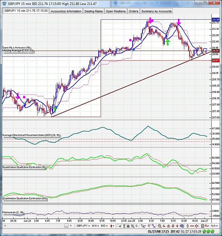Screen dimensions: 222x236
Task: Click the middle green connection status icon
Action: pyautogui.click(x=208, y=231)
